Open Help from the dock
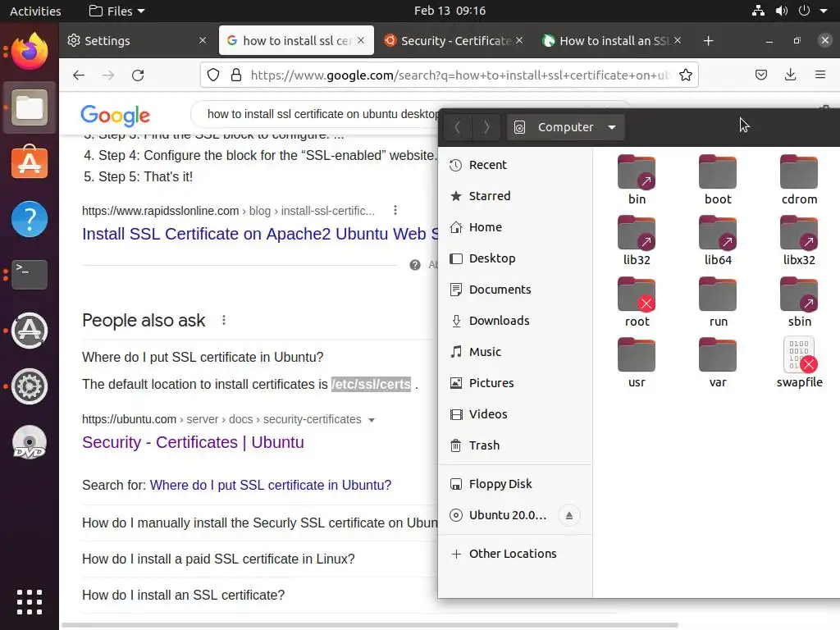The image size is (840, 630). tap(30, 218)
